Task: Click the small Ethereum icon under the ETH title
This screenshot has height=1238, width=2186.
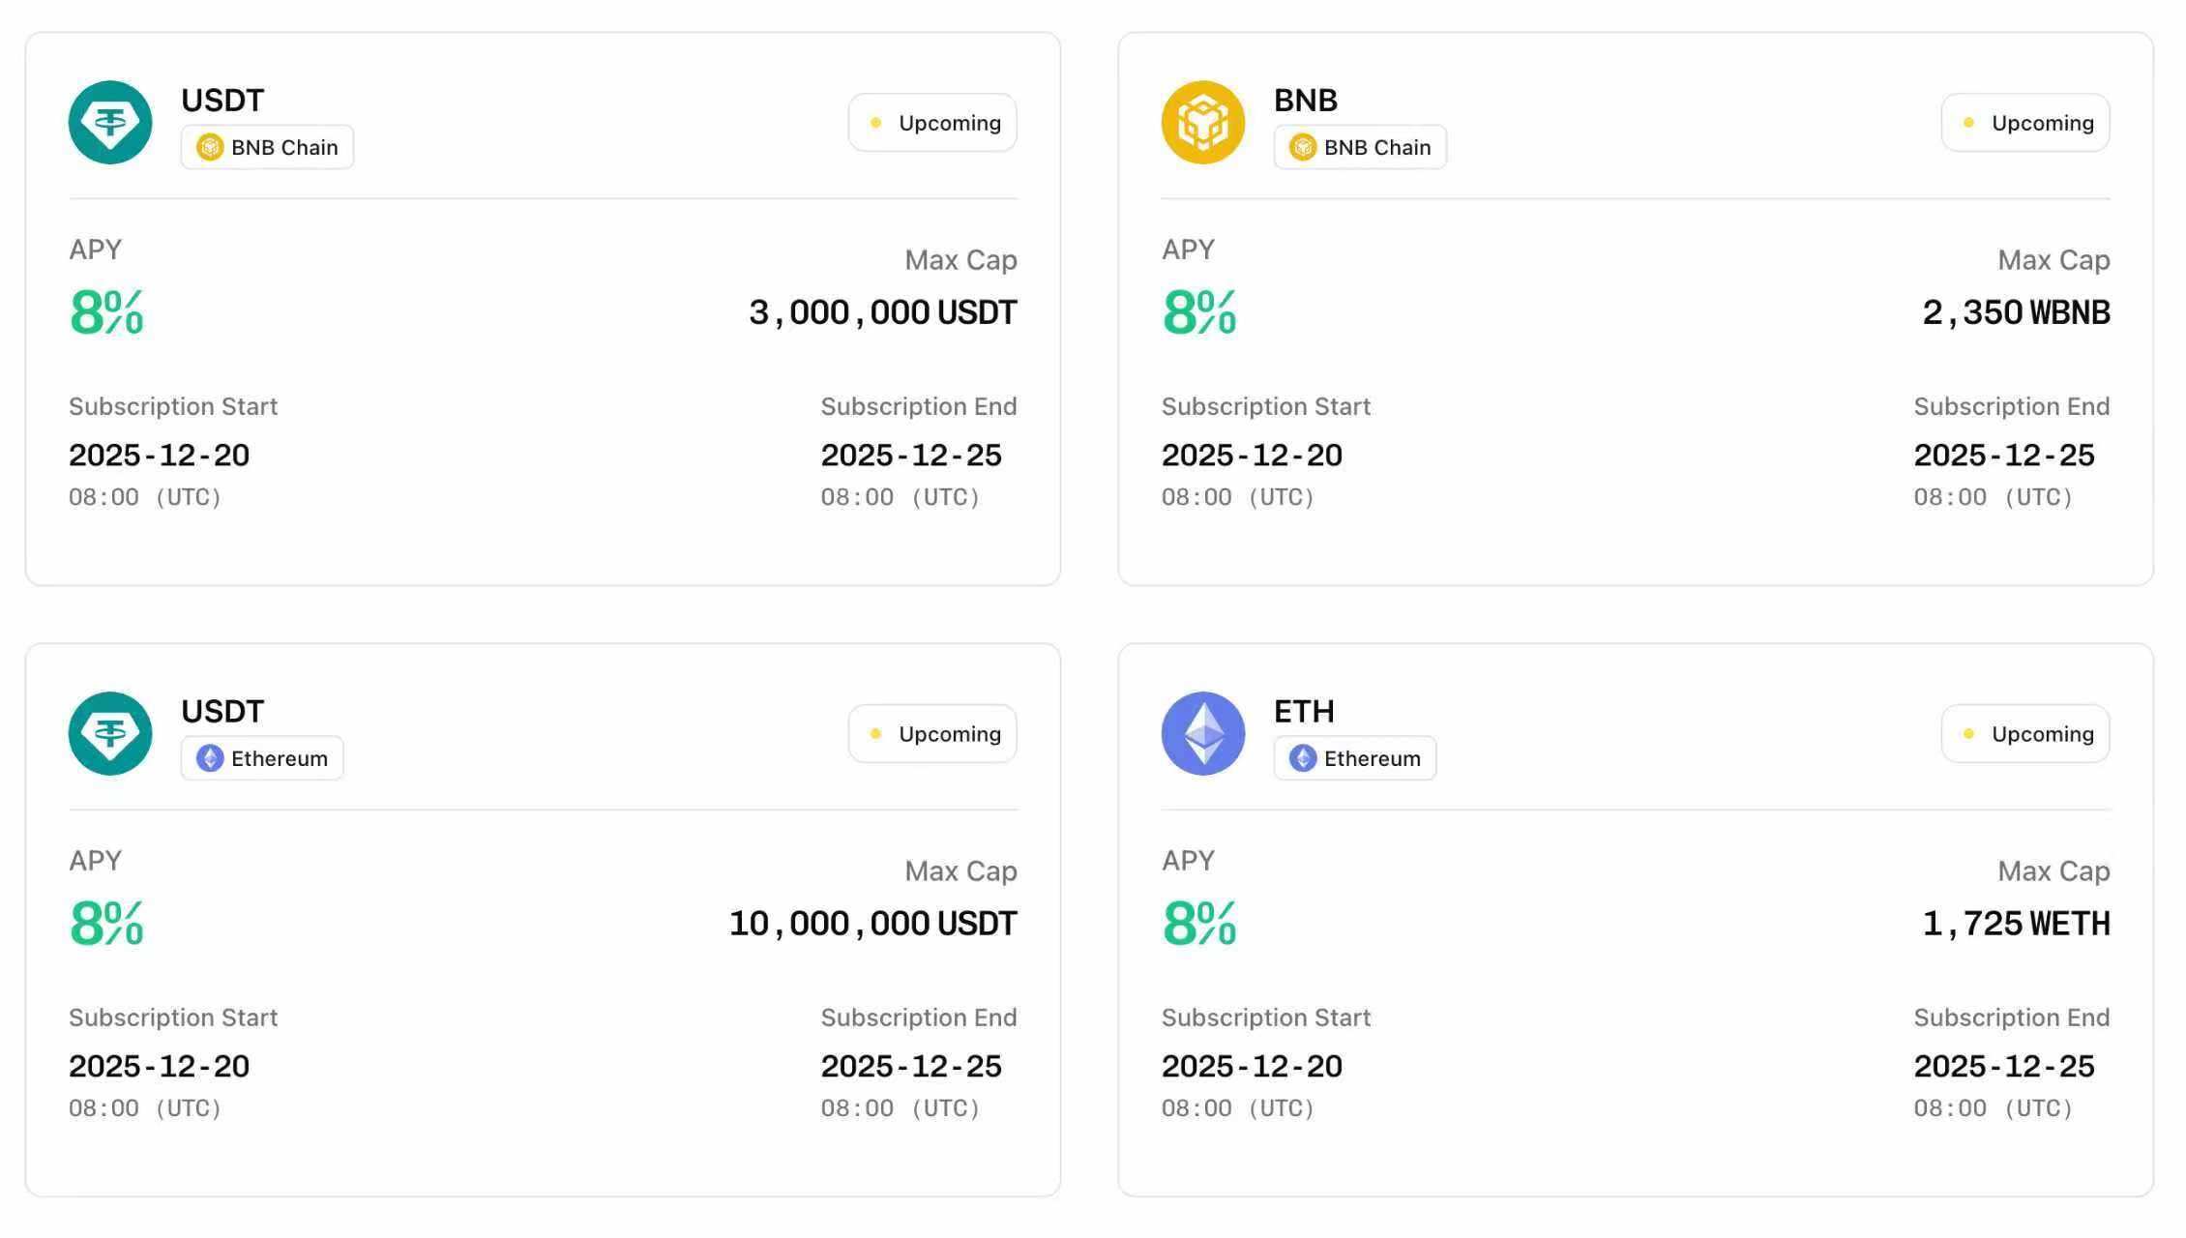Action: point(1302,759)
